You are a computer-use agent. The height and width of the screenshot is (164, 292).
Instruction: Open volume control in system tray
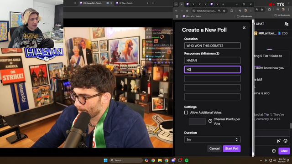click(x=274, y=160)
